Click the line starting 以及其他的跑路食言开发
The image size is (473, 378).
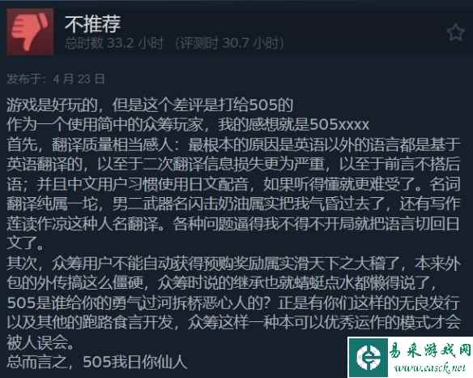pos(233,323)
